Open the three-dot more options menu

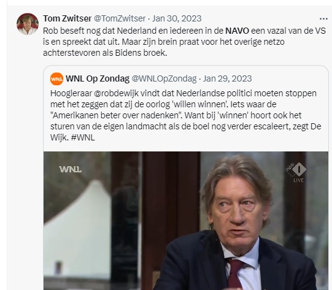click(x=323, y=19)
